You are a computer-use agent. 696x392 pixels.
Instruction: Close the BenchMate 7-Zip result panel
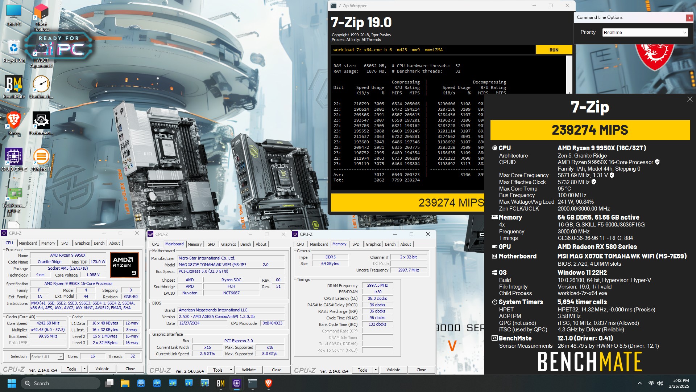click(x=689, y=99)
